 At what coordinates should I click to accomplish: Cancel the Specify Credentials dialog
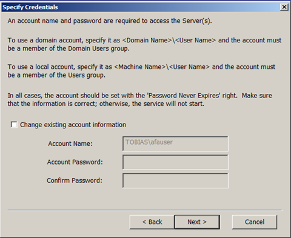(x=255, y=222)
